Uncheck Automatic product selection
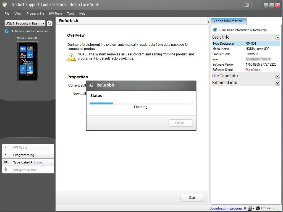The width and height of the screenshot is (283, 212). (x=7, y=31)
